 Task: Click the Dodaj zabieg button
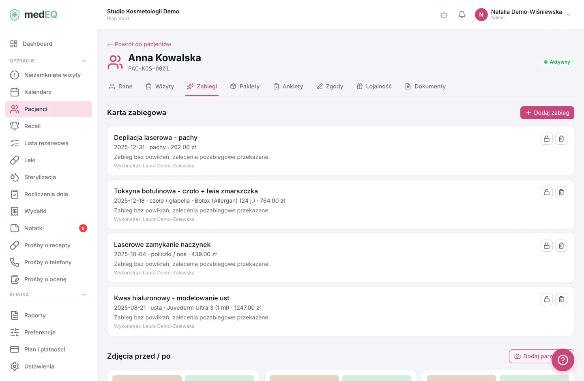point(547,113)
